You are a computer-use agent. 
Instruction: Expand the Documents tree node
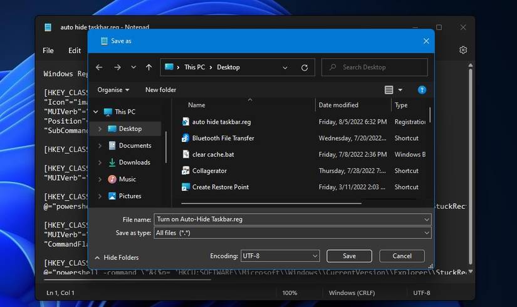click(100, 146)
